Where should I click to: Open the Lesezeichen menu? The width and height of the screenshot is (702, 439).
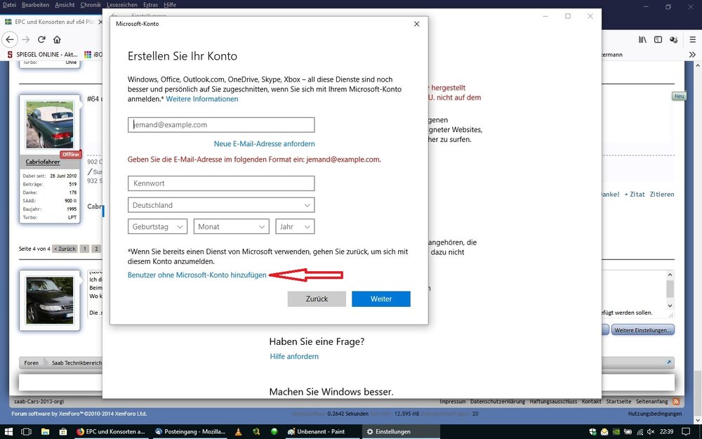click(121, 4)
